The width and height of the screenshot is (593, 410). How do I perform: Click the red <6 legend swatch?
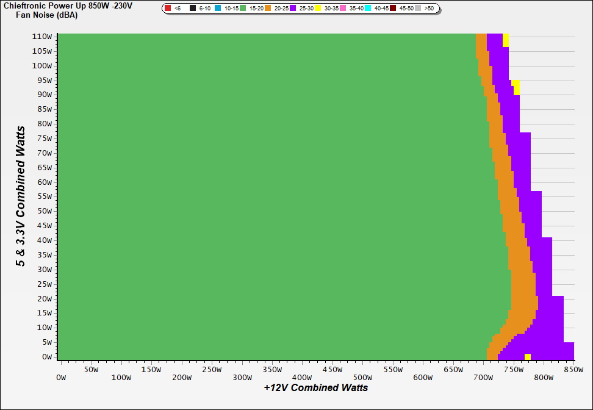[168, 9]
